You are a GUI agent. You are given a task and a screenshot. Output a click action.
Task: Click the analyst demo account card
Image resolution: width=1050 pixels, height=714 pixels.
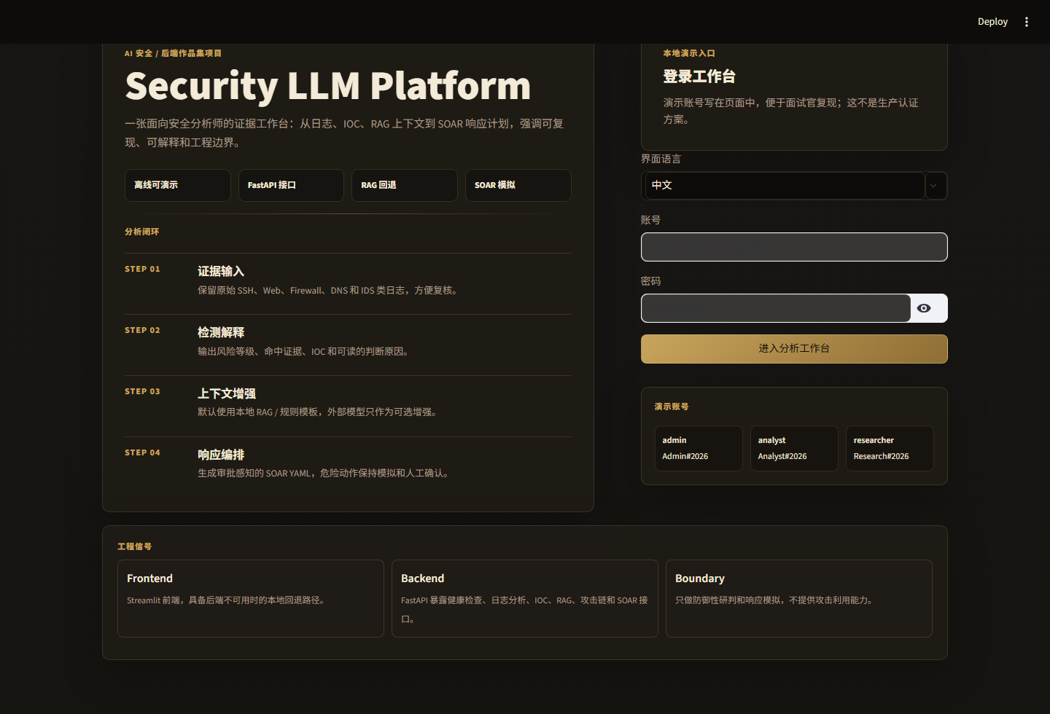(794, 448)
